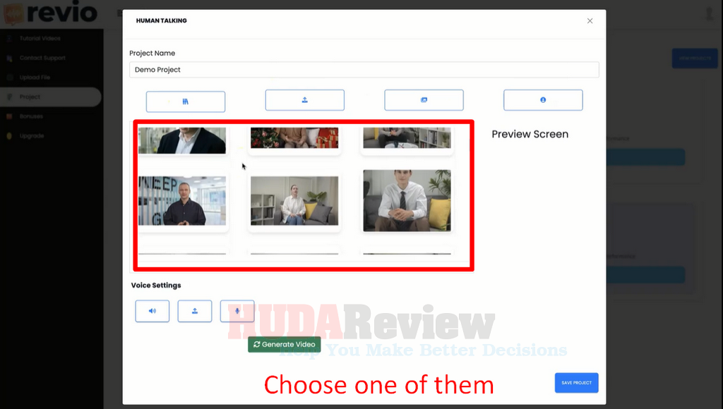Click the microphone icon to record voice
The height and width of the screenshot is (409, 723).
[237, 311]
